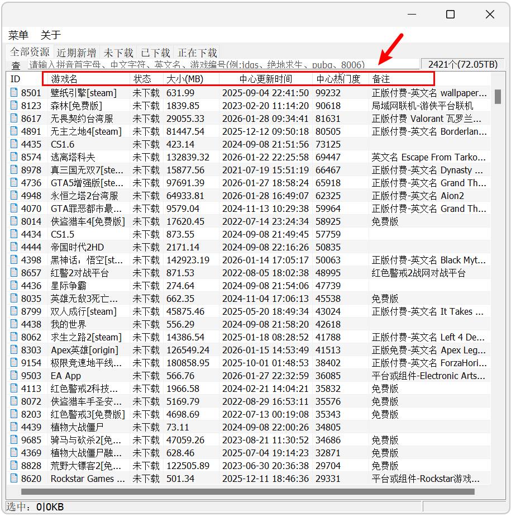Click popularity value 99232
The height and width of the screenshot is (516, 511).
click(328, 93)
